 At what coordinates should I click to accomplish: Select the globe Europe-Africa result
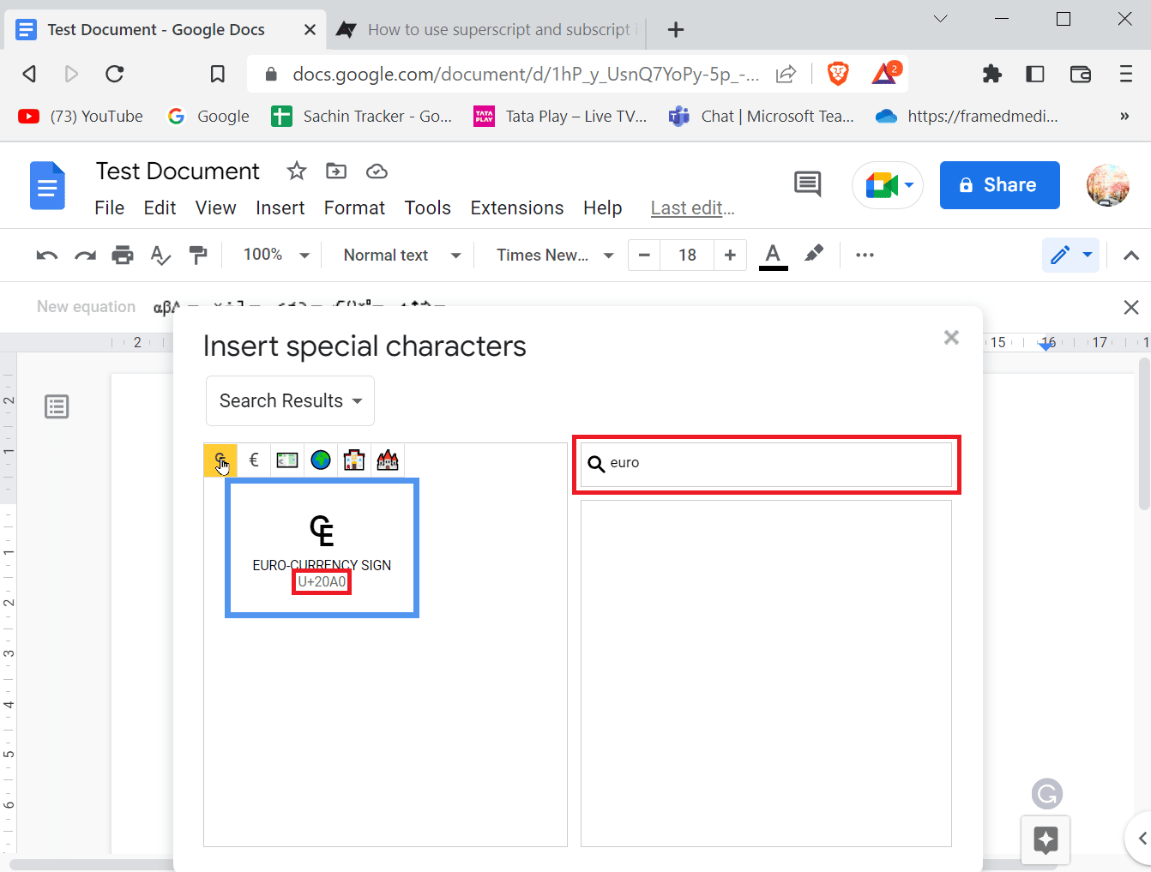coord(321,460)
